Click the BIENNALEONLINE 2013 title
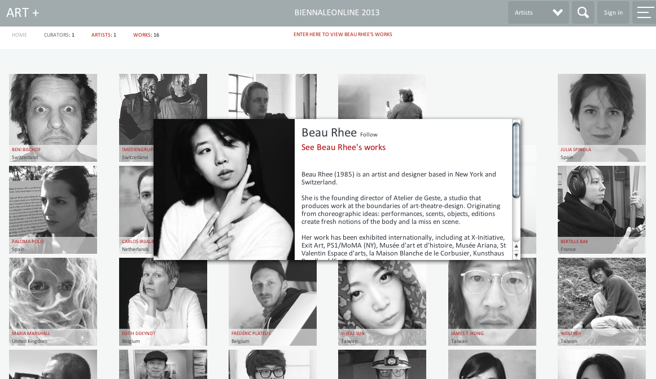 pyautogui.click(x=337, y=12)
